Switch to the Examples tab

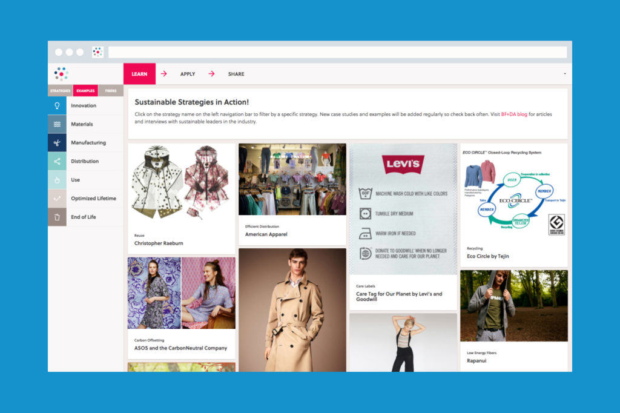pos(85,91)
